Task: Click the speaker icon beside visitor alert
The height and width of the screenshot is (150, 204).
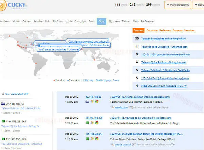Action: point(3,94)
